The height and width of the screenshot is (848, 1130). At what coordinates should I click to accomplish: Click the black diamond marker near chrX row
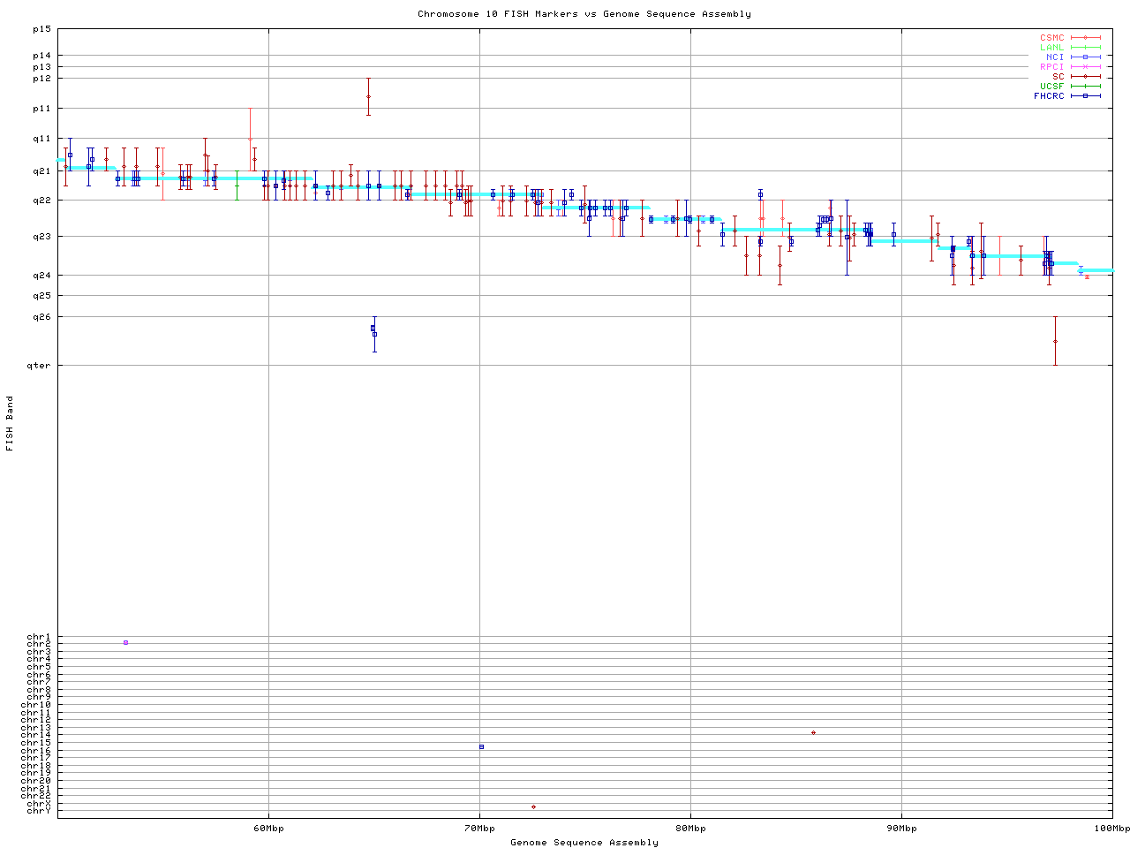coord(533,806)
